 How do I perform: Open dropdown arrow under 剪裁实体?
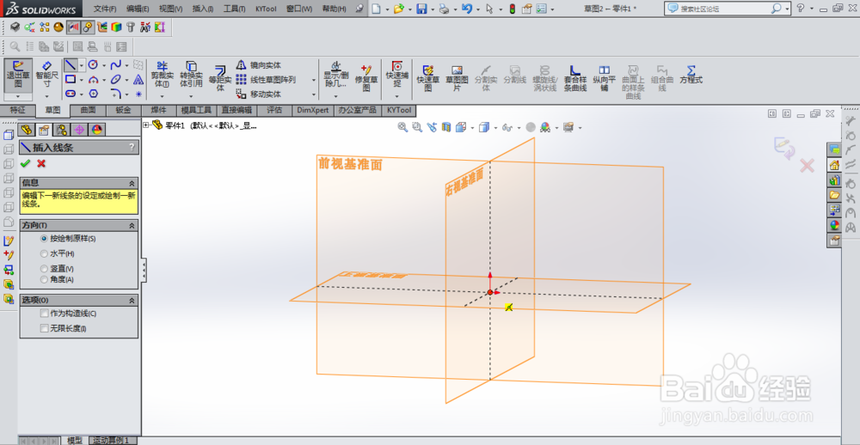click(x=163, y=95)
